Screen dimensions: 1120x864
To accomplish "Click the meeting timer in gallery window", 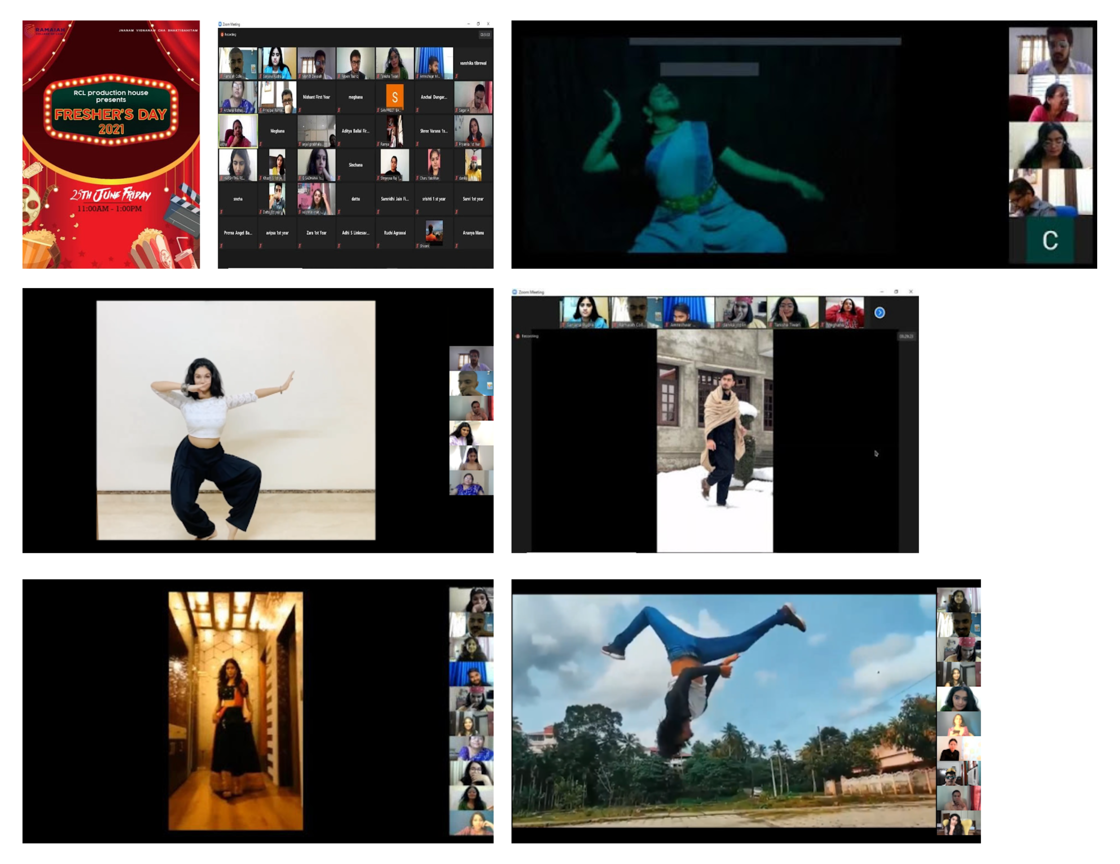I will coord(485,34).
